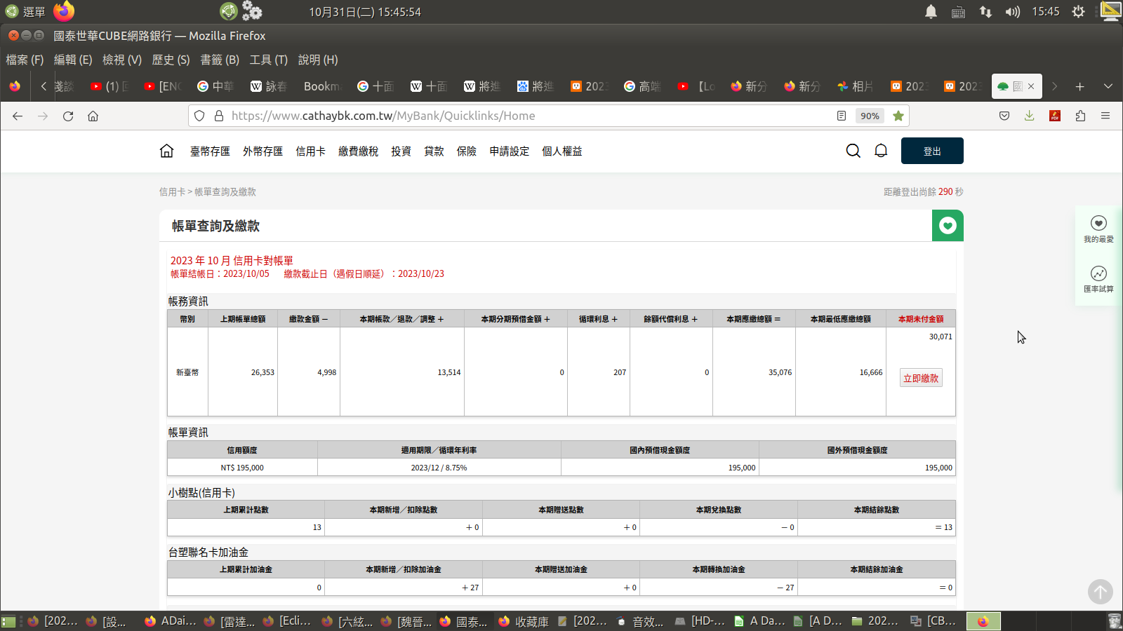Add page to favorites with green heart

pyautogui.click(x=948, y=226)
